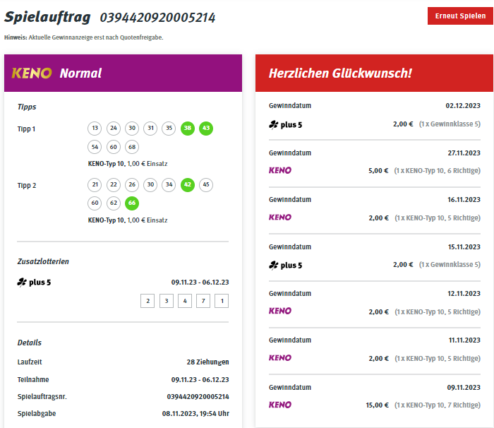Click the plus 5 logo for 02.12.2023 win

[285, 124]
